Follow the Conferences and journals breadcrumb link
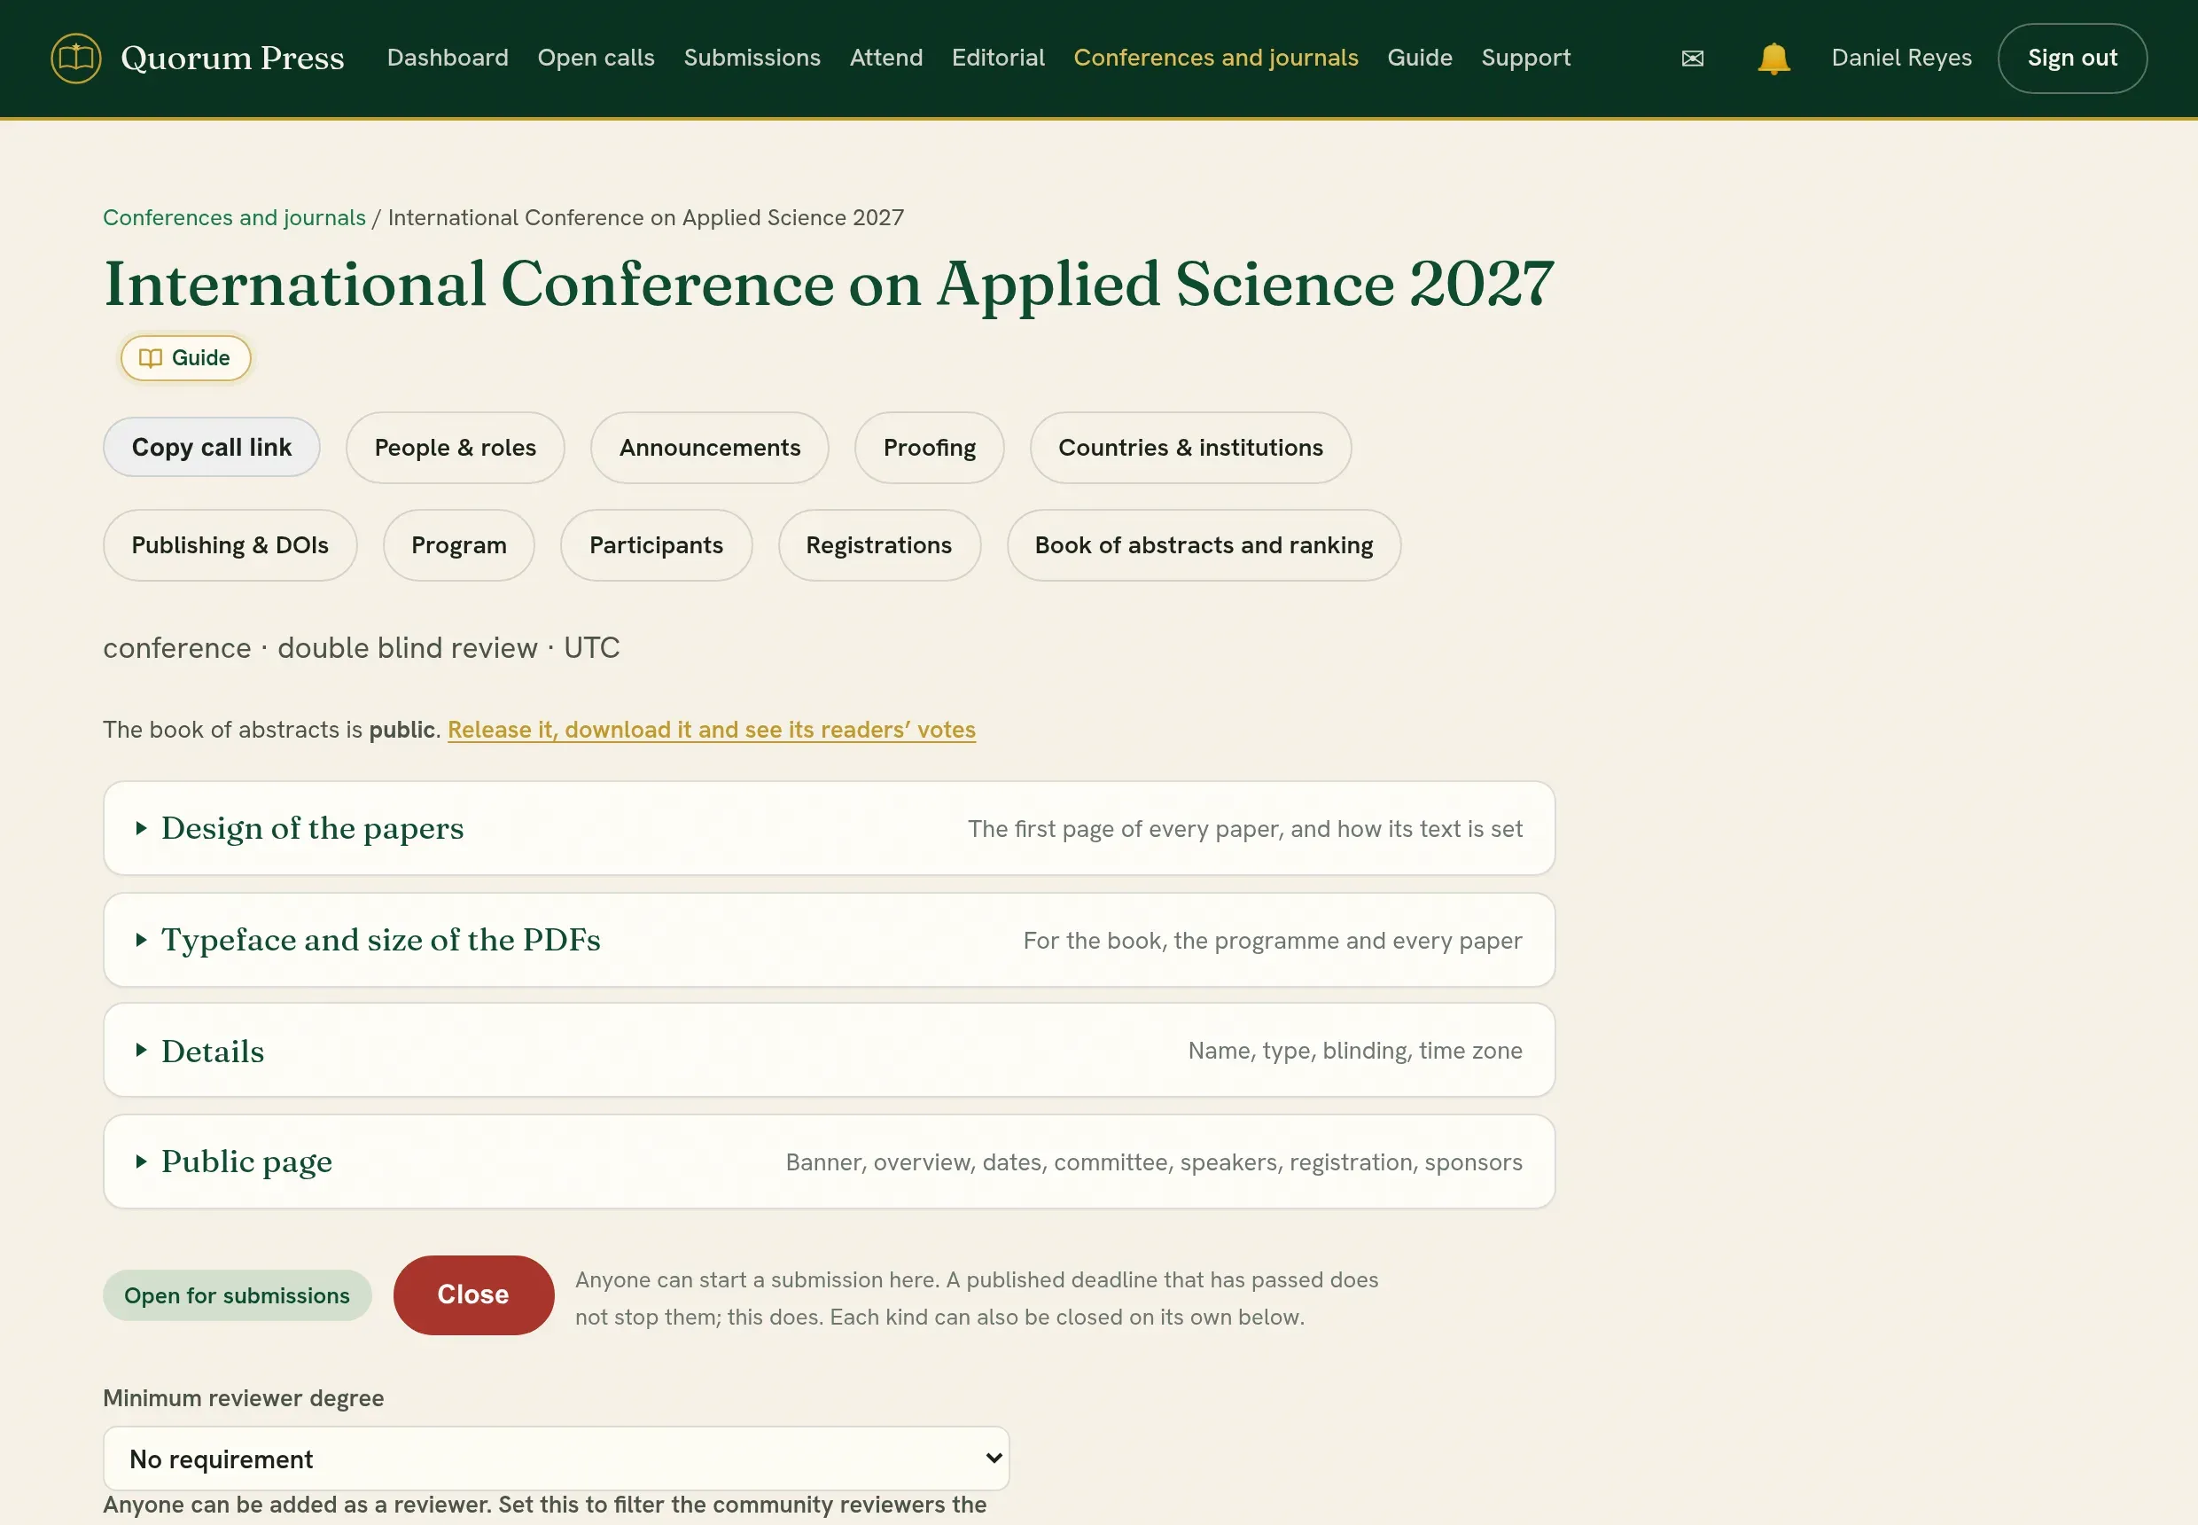Viewport: 2198px width, 1525px height. pyautogui.click(x=234, y=218)
